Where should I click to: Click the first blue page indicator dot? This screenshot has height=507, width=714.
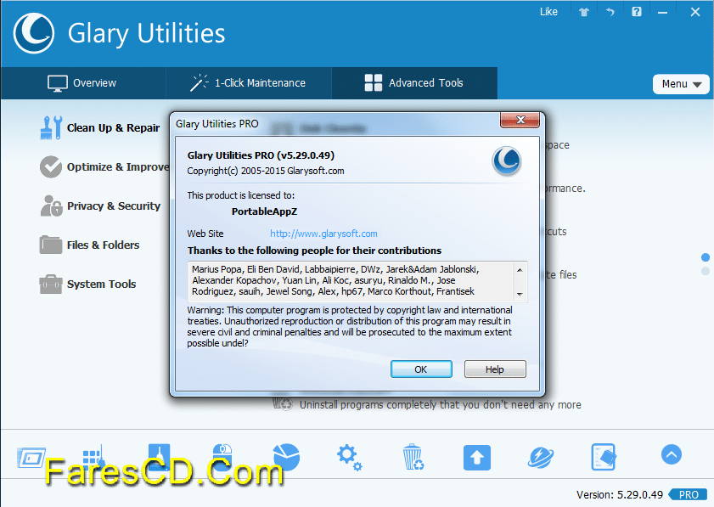(706, 258)
